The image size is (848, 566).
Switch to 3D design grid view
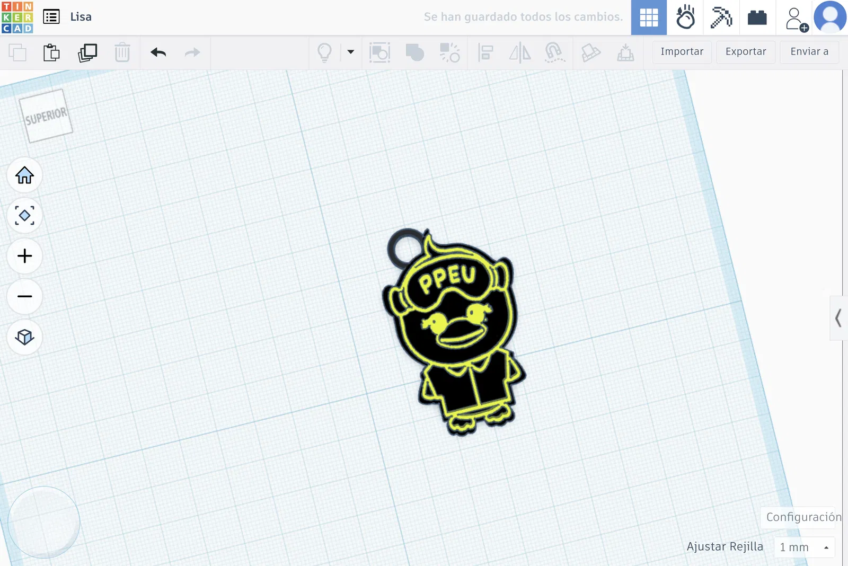tap(649, 17)
